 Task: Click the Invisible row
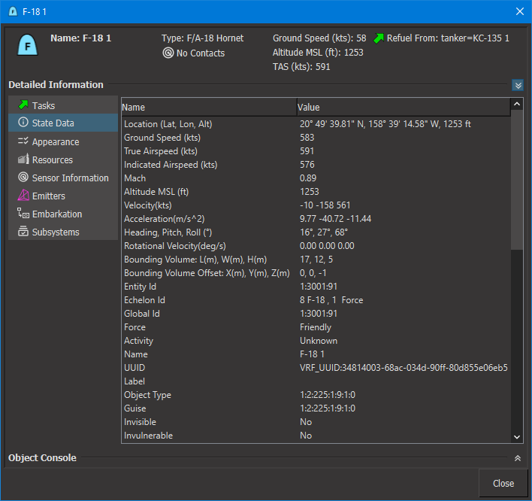coord(316,422)
